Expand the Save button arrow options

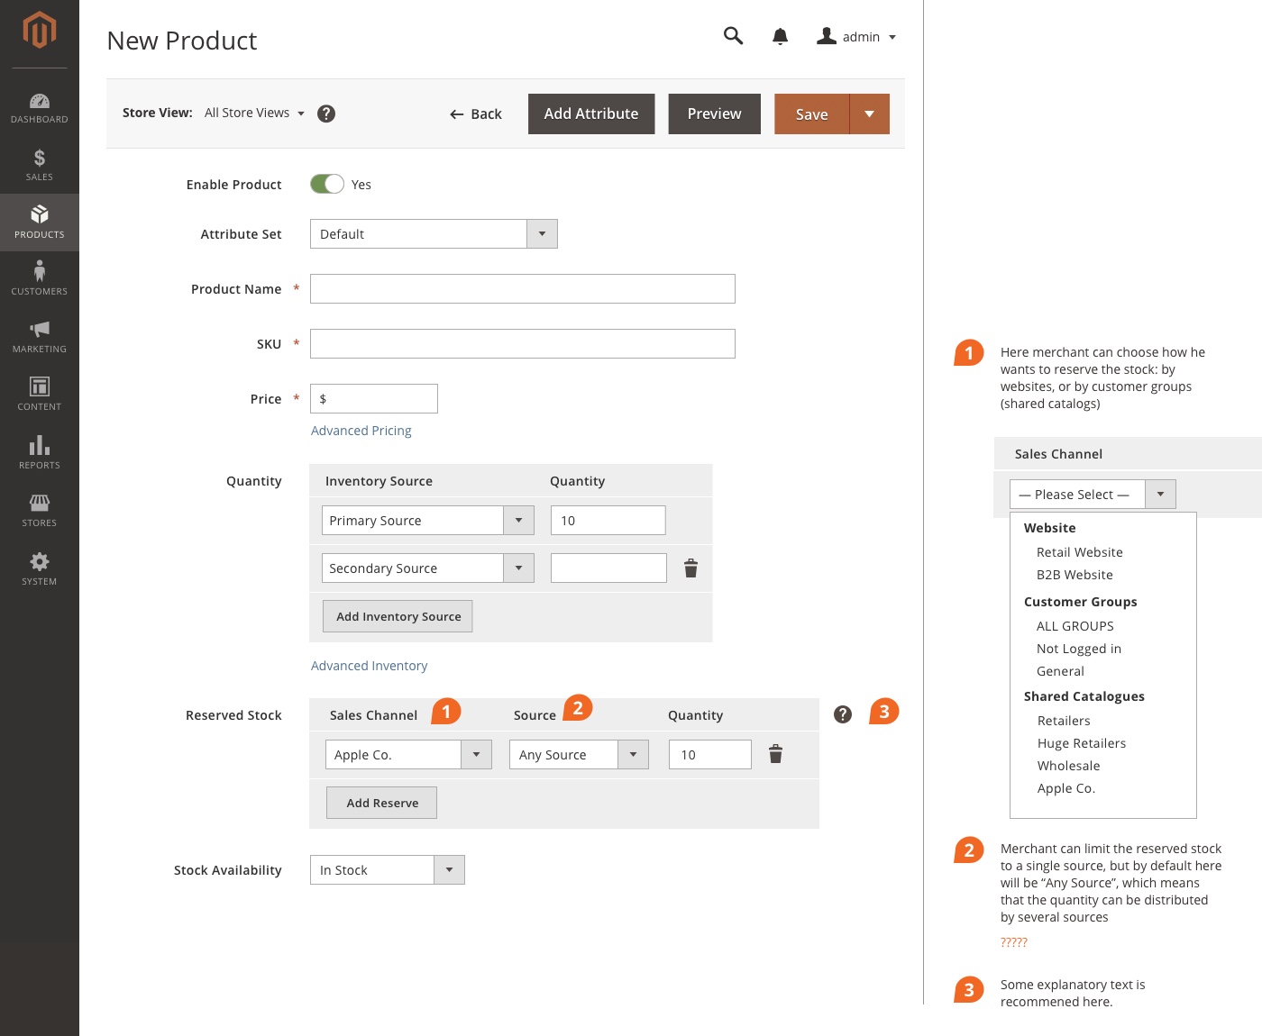[x=869, y=114]
